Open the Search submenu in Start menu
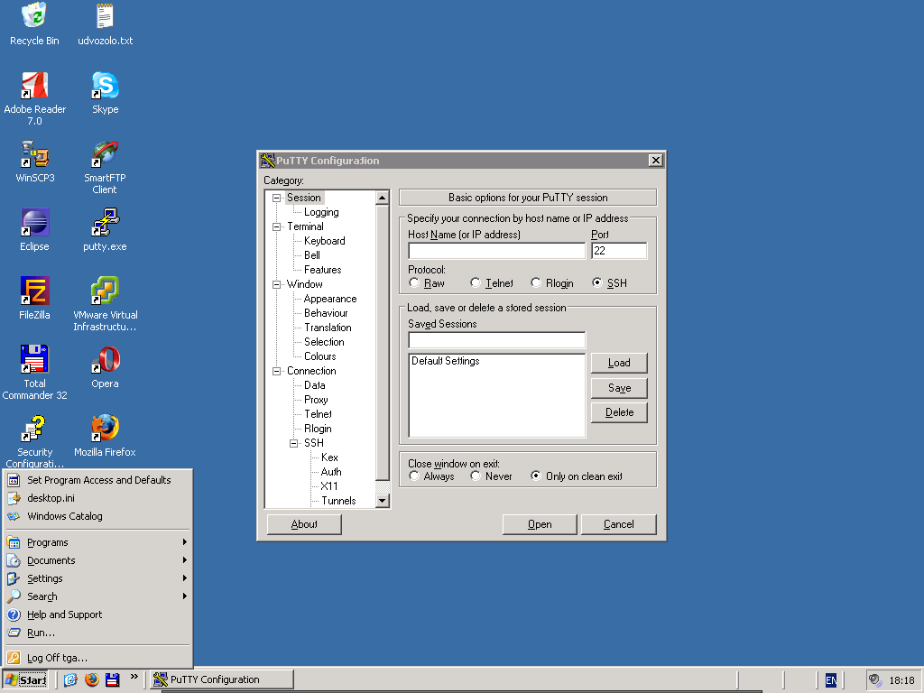Viewport: 924px width, 693px height. coord(97,596)
